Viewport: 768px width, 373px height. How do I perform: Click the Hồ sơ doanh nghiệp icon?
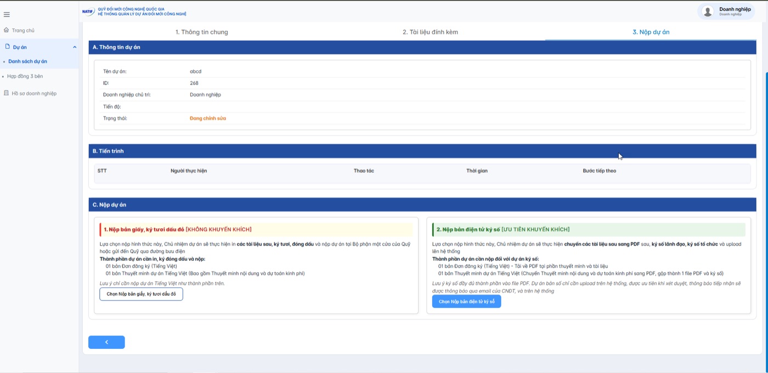6,93
